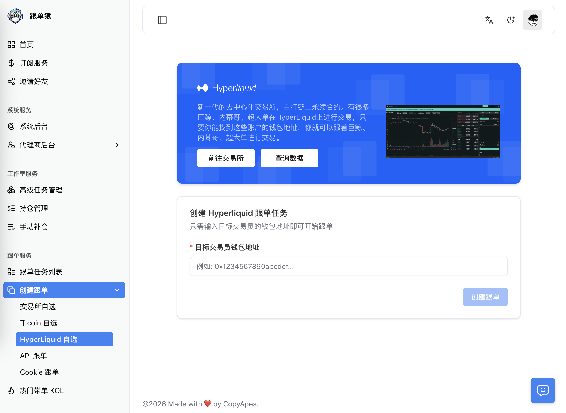Screen dimensions: 566x413
Task: Open the language translation icon
Action: (x=489, y=20)
